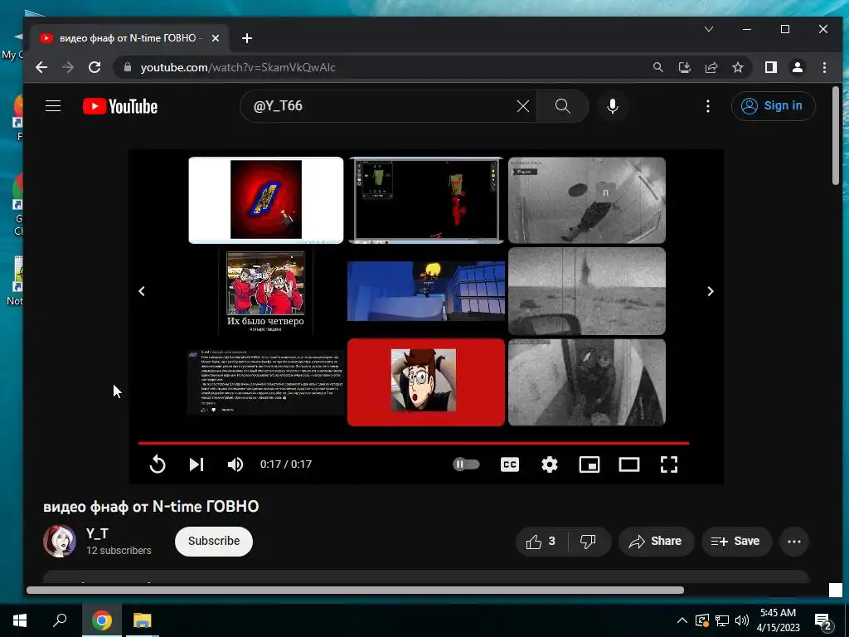Viewport: 849px width, 637px height.
Task: Share this page from the address bar
Action: pos(711,67)
